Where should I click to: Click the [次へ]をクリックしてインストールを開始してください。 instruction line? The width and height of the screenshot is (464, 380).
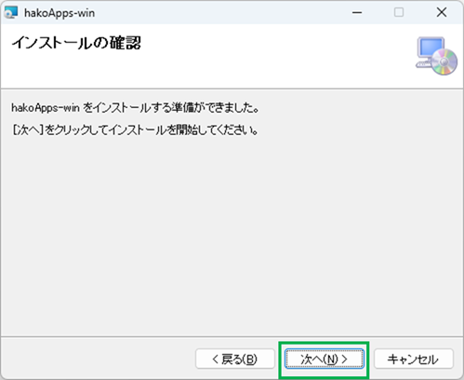[x=135, y=130]
